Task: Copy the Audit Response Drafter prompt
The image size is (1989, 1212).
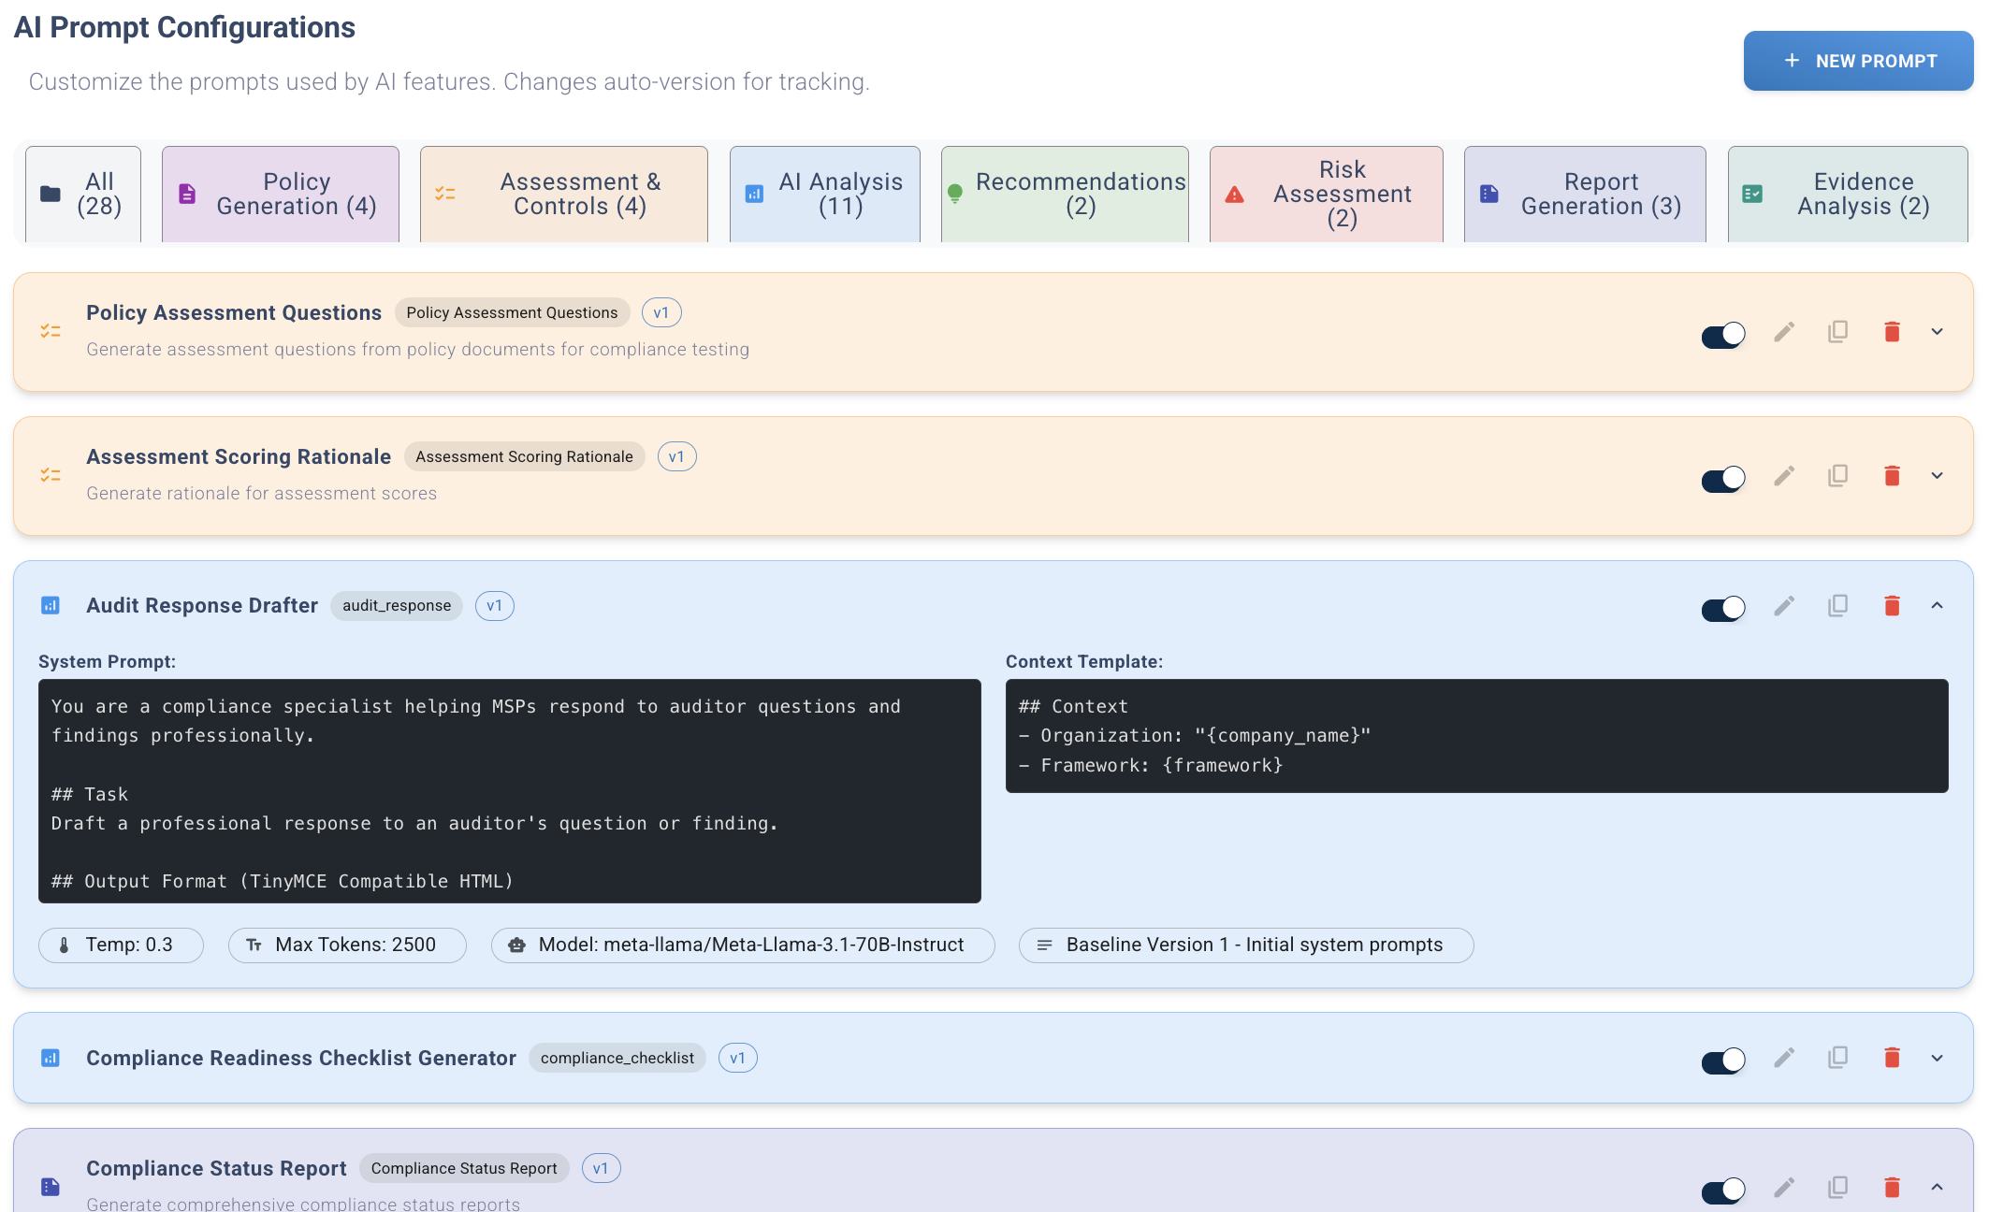Action: 1837,606
